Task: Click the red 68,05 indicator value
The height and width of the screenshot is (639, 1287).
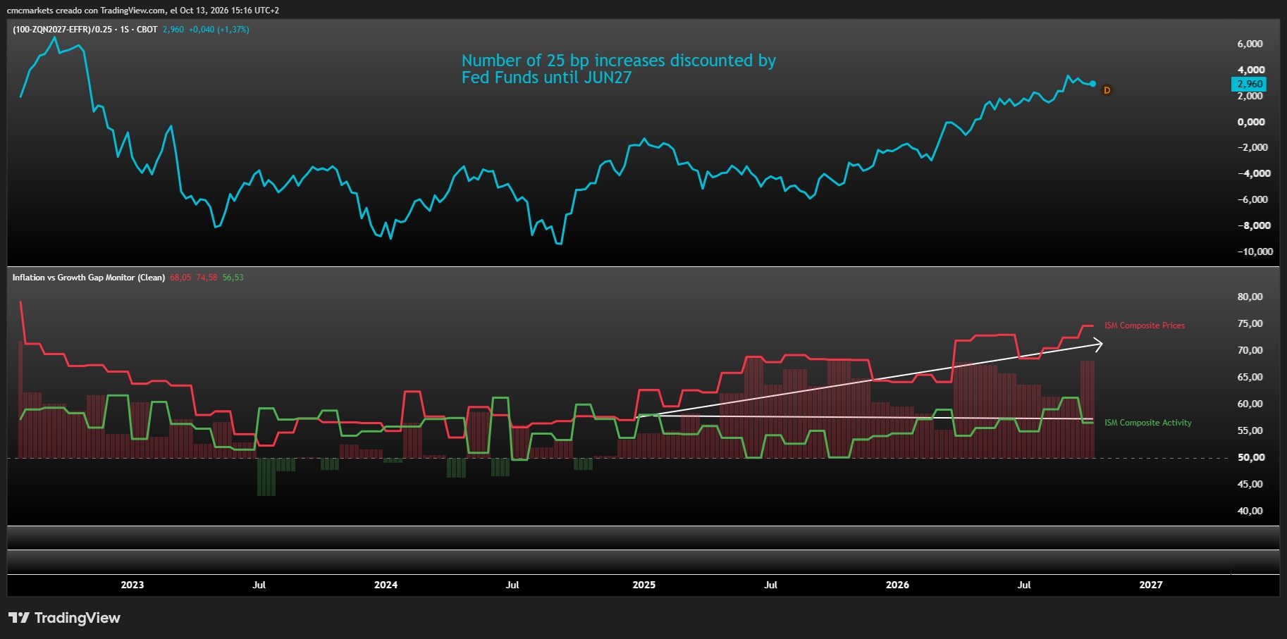Action: click(180, 278)
